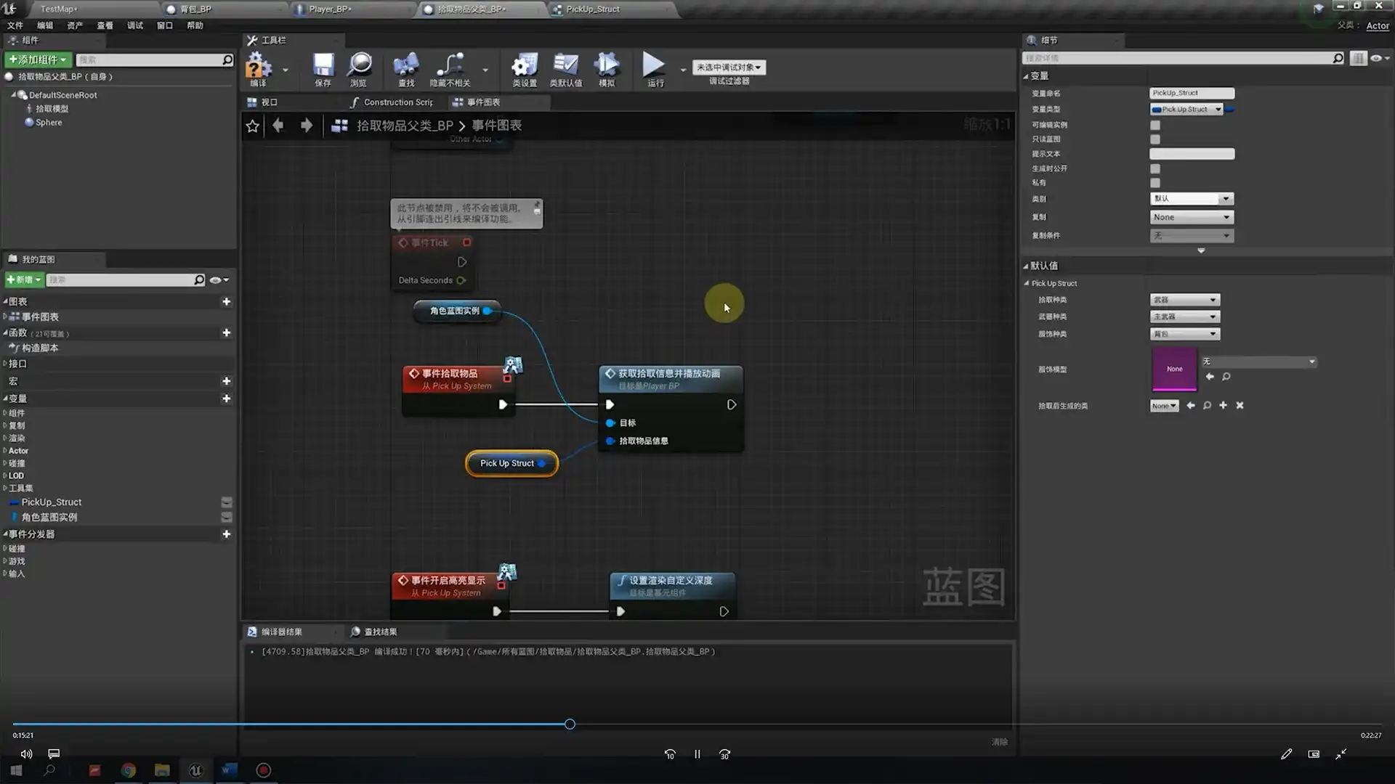Viewport: 1395px width, 784px height.
Task: Click the Browse magnifier toolbar icon
Action: (359, 66)
